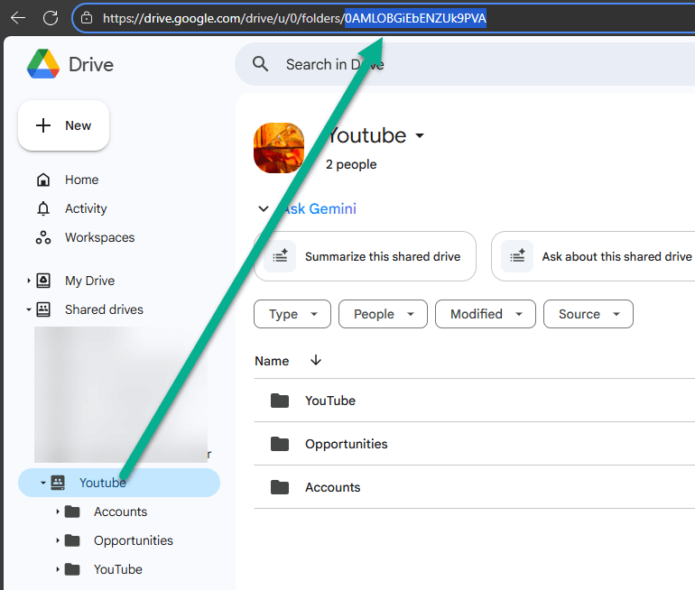Open the Source filter dropdown
The height and width of the screenshot is (590, 695).
588,314
